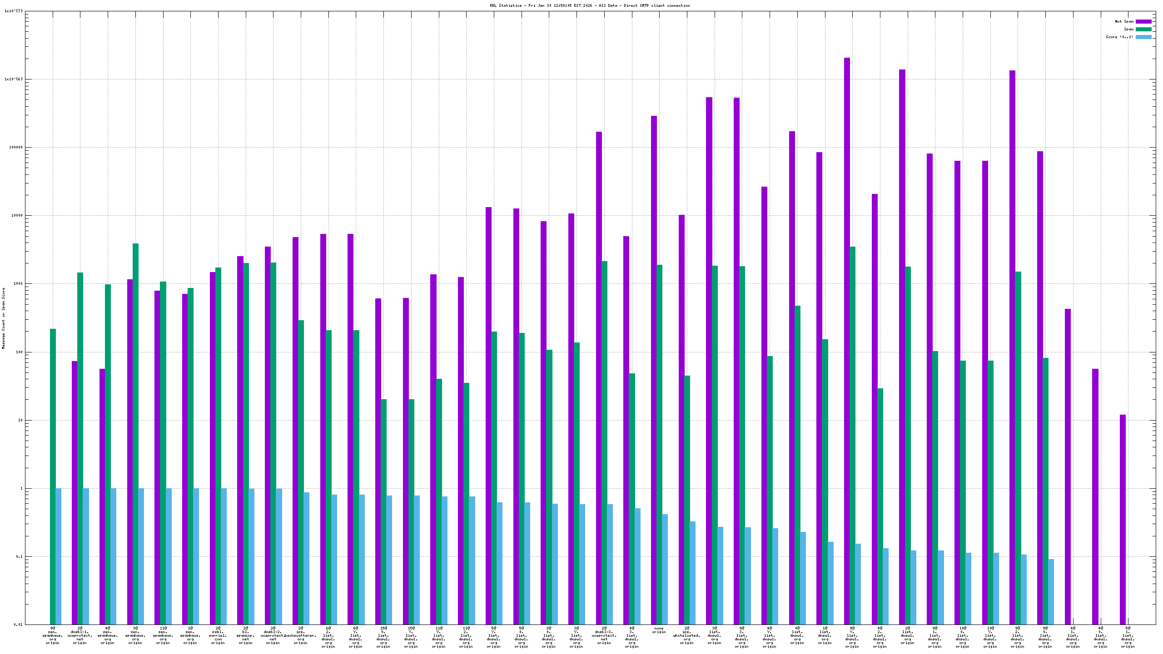Select the ips.whitelisted.org origin axis label
1163x654 pixels.
686,636
